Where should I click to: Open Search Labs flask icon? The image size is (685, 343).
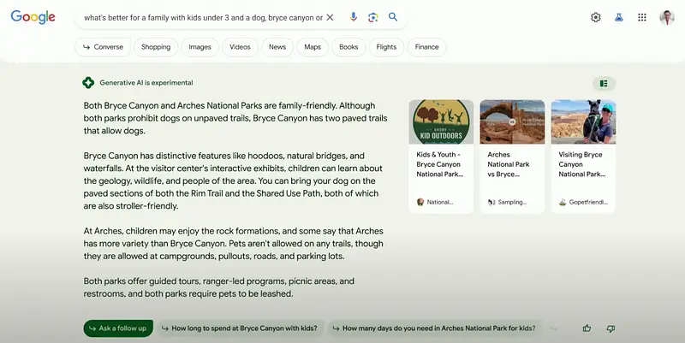point(618,17)
